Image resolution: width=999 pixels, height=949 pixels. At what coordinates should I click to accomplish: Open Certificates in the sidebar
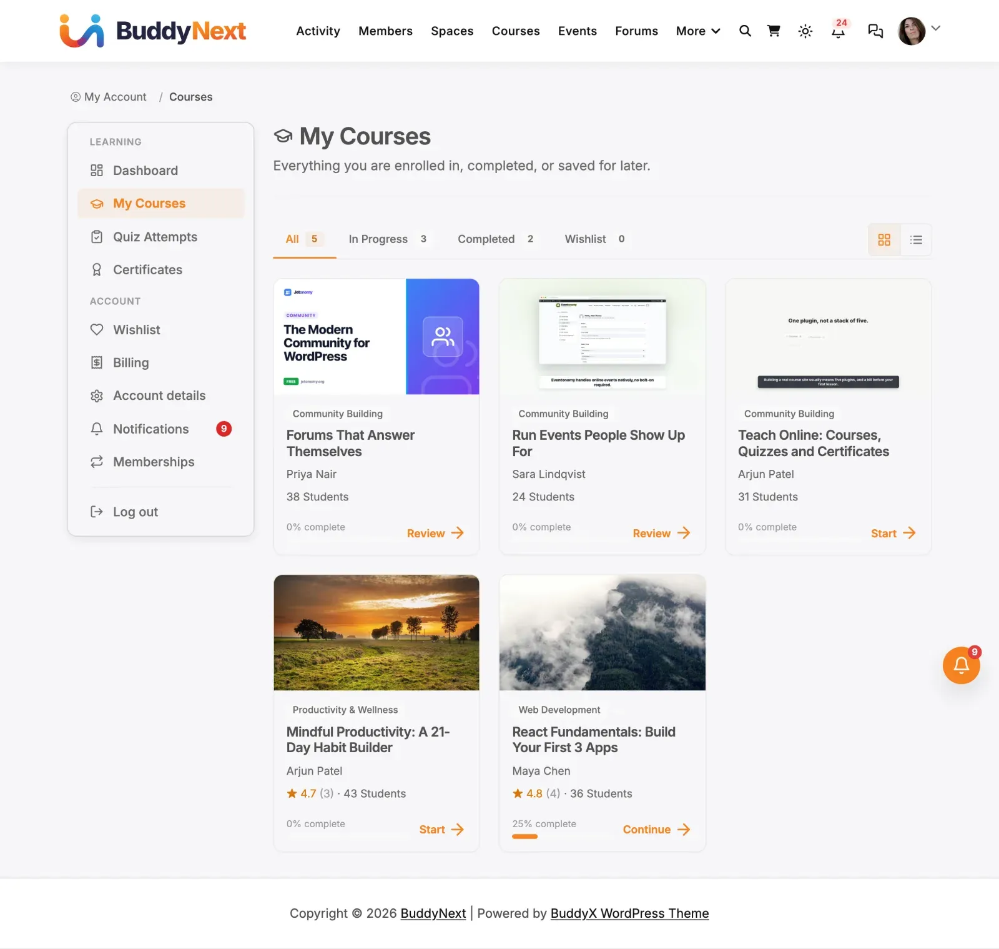(x=161, y=270)
